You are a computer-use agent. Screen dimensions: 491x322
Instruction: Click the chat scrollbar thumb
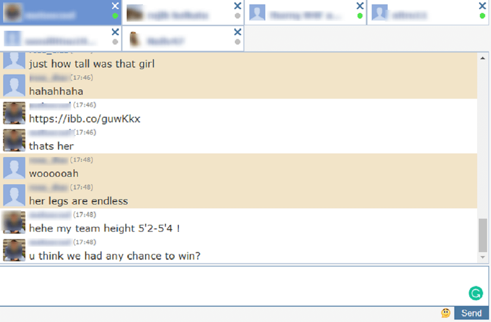coord(483,235)
